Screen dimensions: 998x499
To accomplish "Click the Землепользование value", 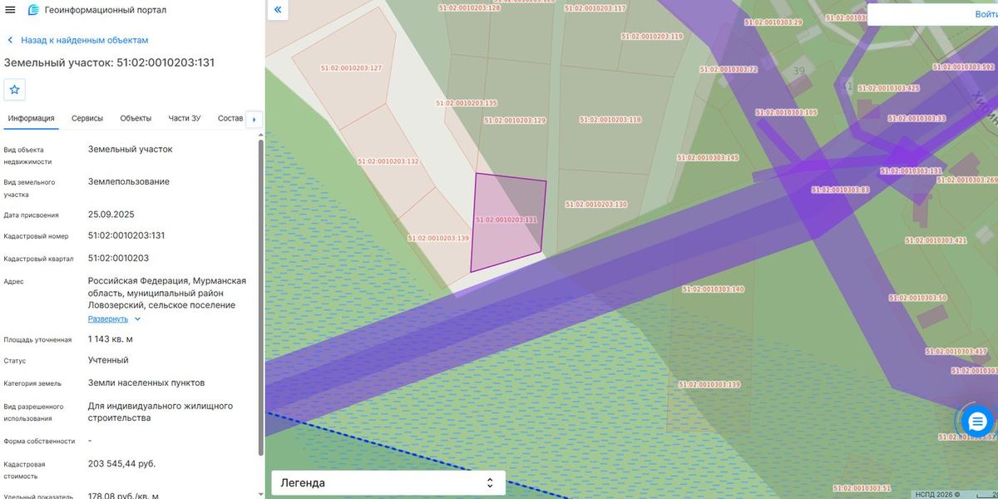I will click(x=129, y=181).
